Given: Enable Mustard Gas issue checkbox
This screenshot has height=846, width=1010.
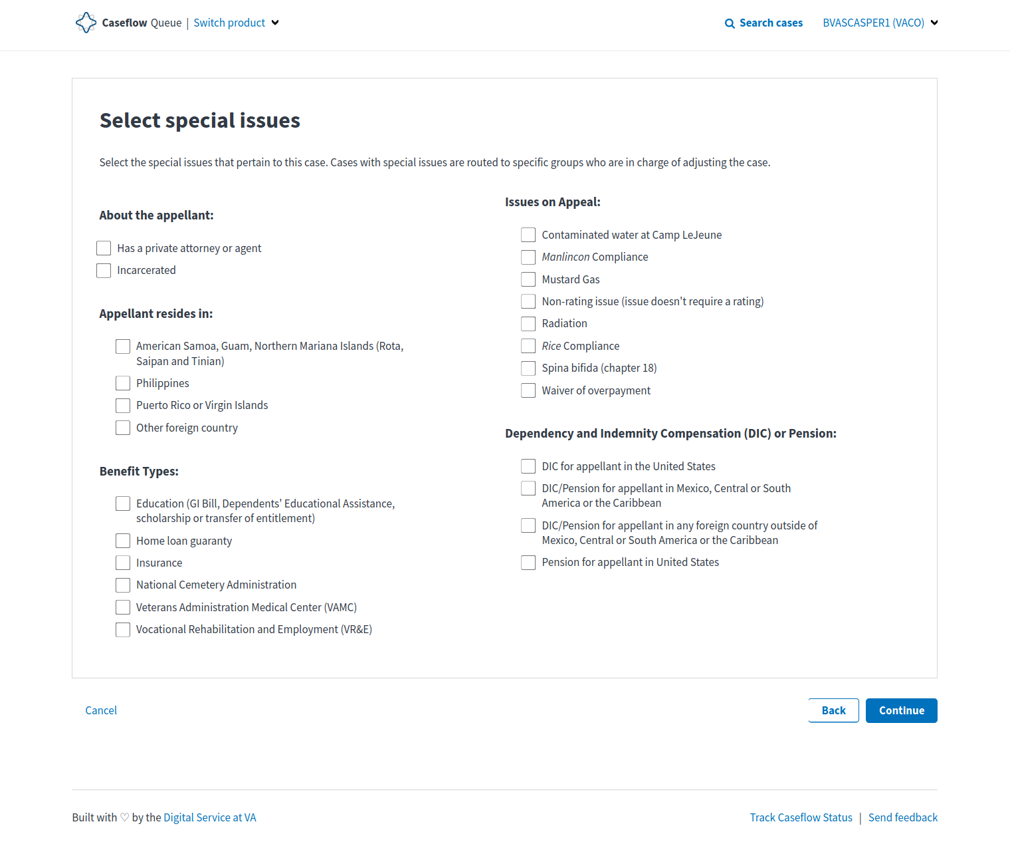Looking at the screenshot, I should [528, 279].
